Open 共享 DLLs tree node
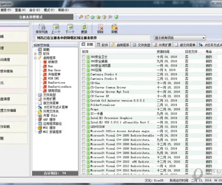The height and width of the screenshot is (185, 222). tap(50, 115)
